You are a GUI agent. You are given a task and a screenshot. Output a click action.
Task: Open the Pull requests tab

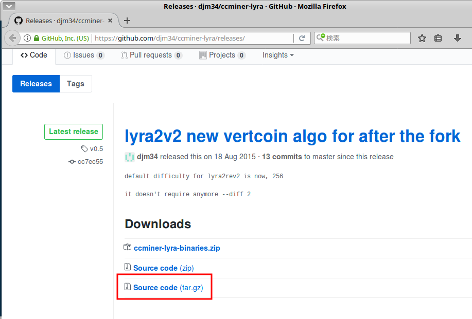click(x=151, y=55)
